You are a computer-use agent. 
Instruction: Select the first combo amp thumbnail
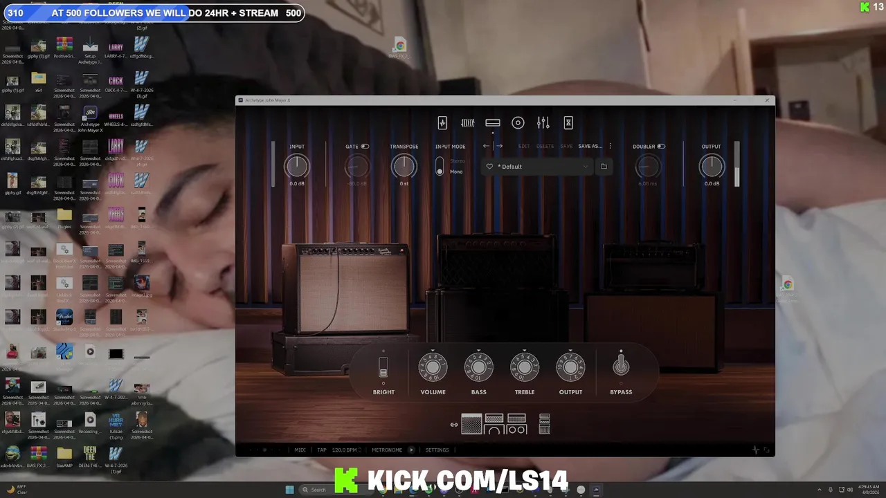coord(471,424)
